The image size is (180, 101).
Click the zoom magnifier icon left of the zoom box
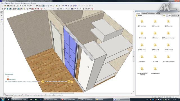45,9
